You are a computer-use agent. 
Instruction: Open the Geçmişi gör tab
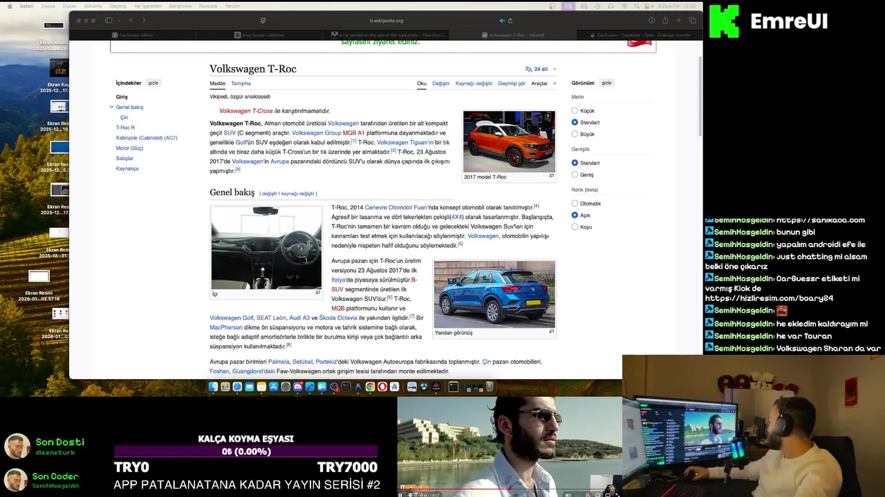512,84
